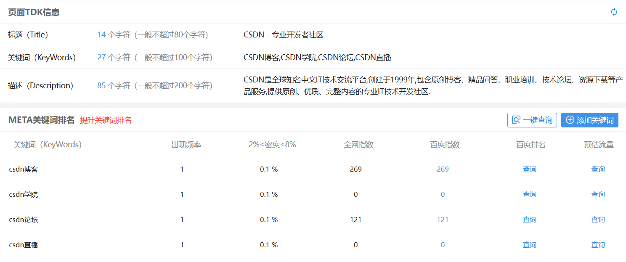Click the 全网指数 value 269 for csdn博客
626x262 pixels.
click(x=355, y=169)
